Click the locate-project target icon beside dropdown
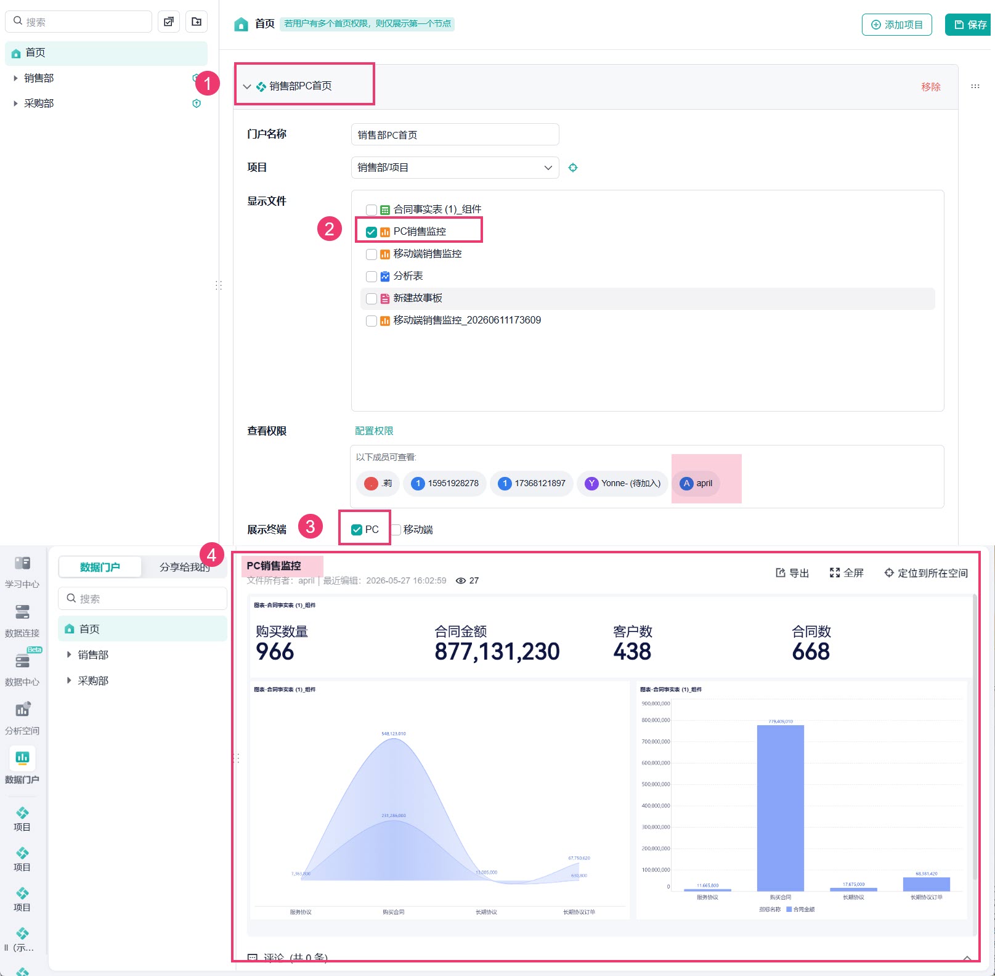This screenshot has height=976, width=995. pos(573,168)
